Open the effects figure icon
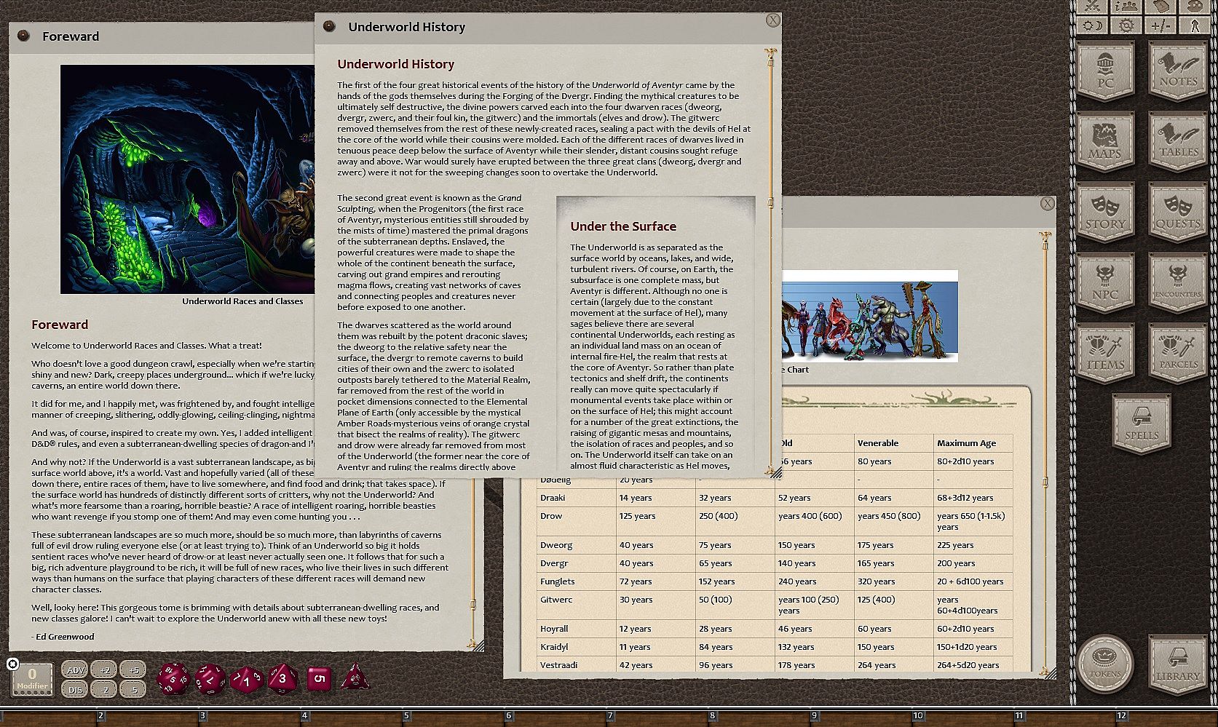This screenshot has width=1218, height=727. click(1195, 25)
